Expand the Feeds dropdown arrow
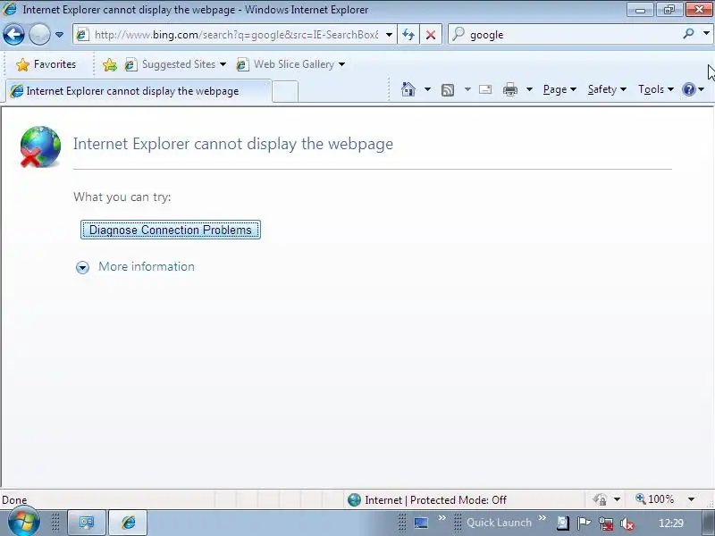This screenshot has height=536, width=715. click(467, 89)
